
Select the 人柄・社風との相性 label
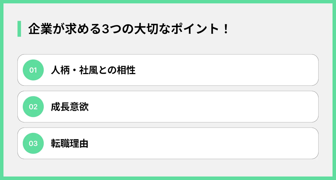coord(93,70)
